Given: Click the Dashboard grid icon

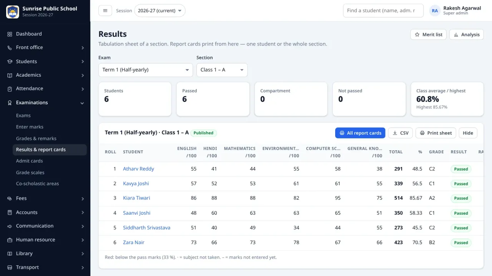Looking at the screenshot, I should 10,34.
